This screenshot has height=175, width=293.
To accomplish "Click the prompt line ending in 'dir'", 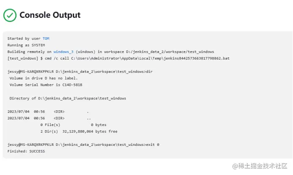I will (x=80, y=72).
